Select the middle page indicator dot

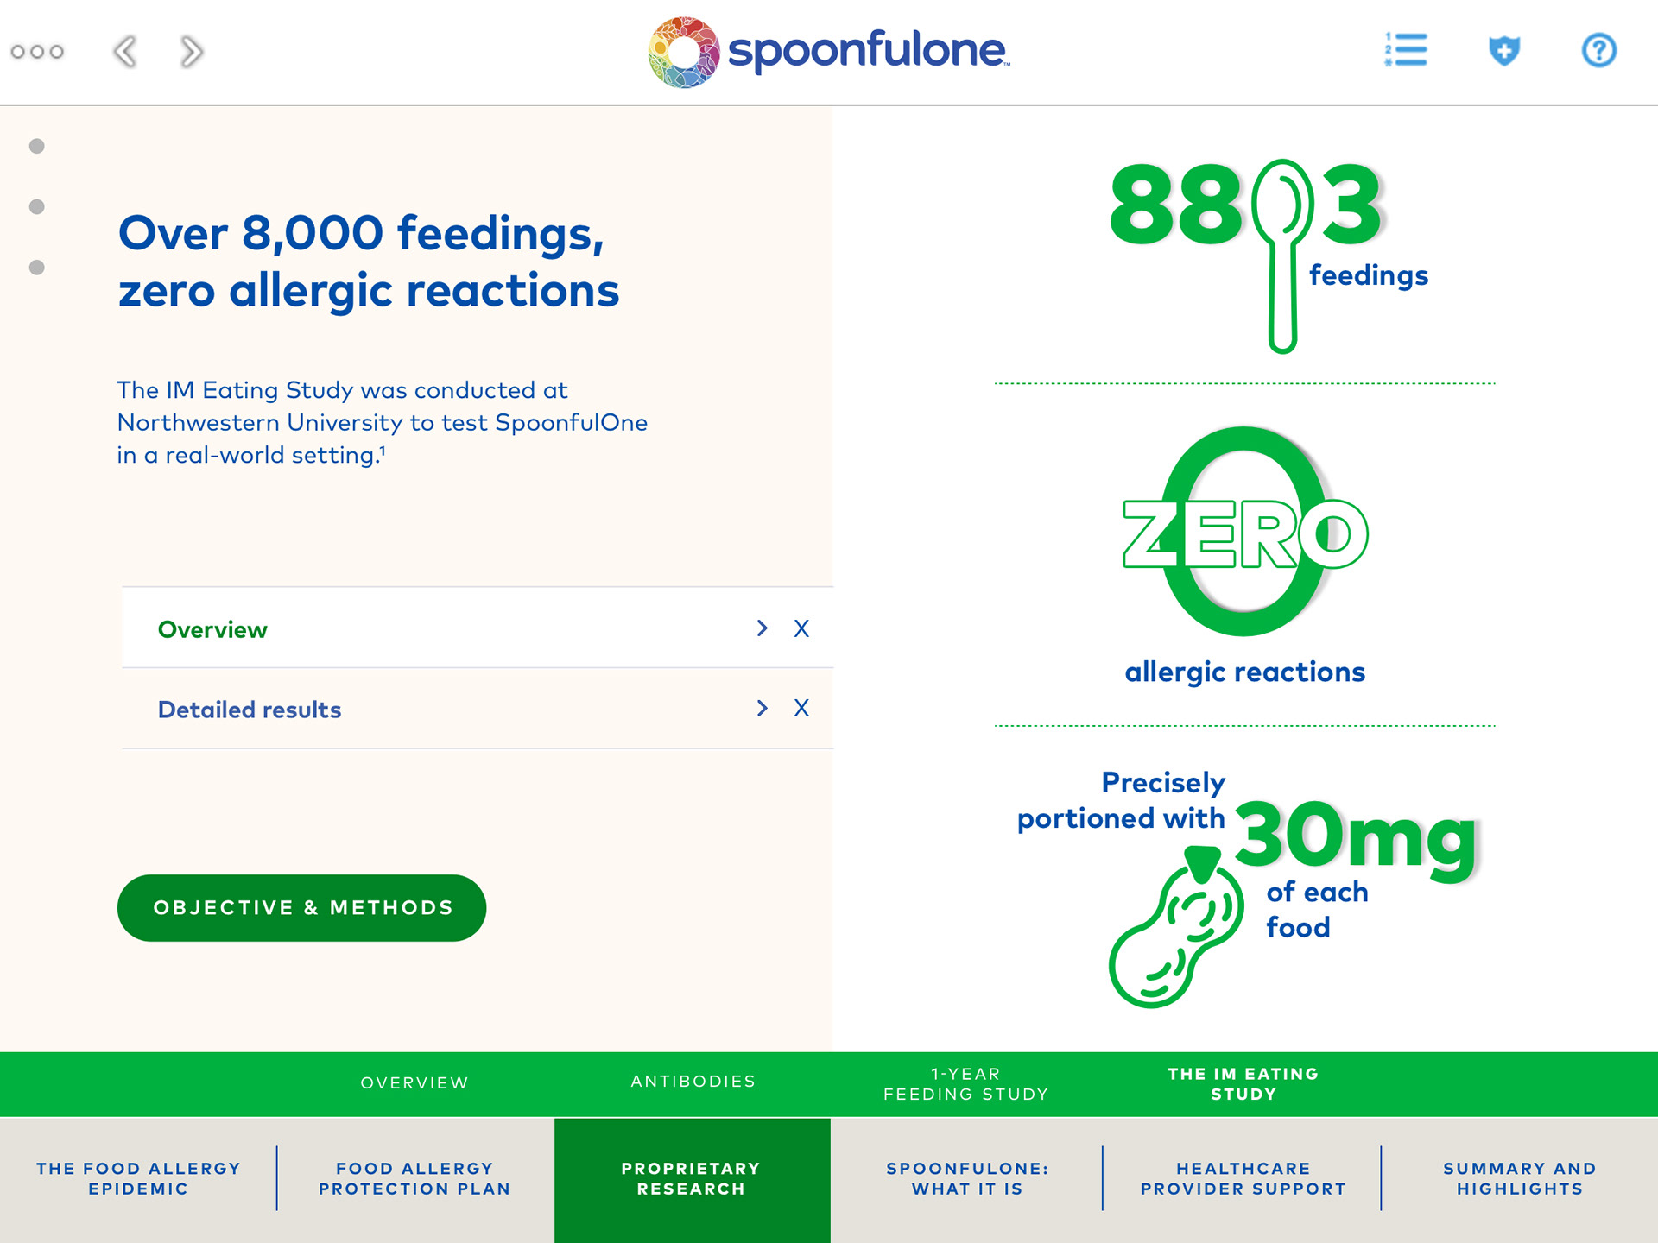37,207
